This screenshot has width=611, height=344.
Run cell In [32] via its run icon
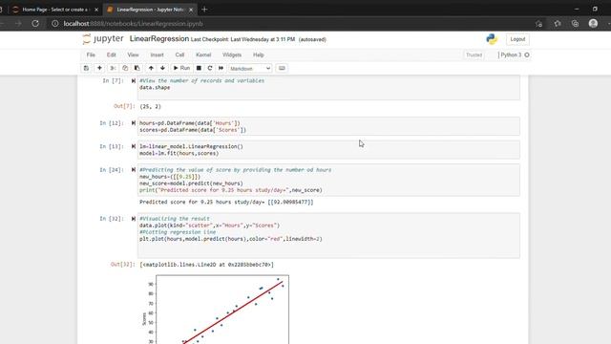coord(134,219)
